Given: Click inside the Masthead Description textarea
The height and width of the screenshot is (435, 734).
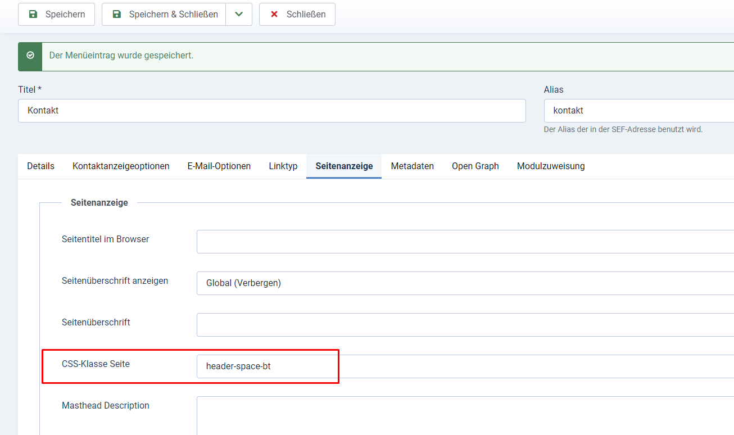Looking at the screenshot, I should pos(465,415).
